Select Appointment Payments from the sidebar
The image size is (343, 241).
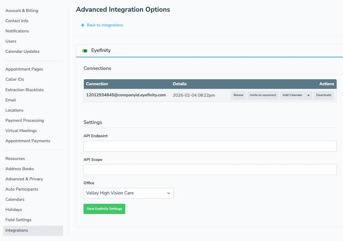(28, 141)
